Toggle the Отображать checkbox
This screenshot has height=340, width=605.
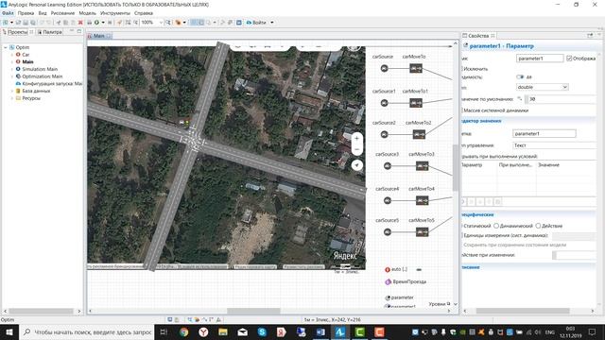pos(569,59)
